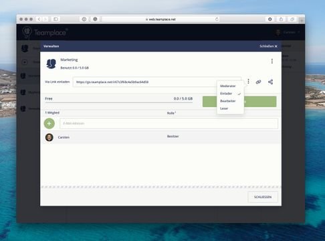Click the share icon beside invite link
Viewport: 325px width, 241px height.
270,82
